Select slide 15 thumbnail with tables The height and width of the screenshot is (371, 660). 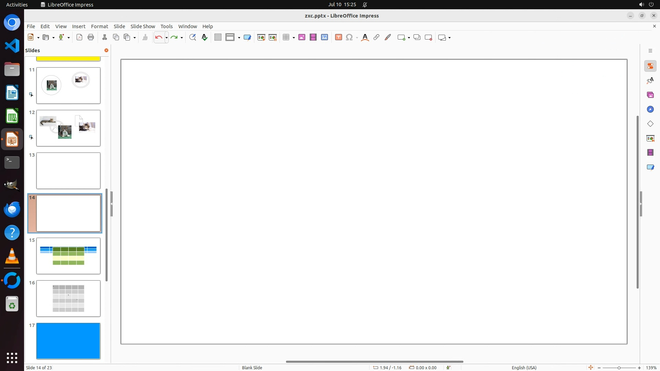[x=68, y=256]
